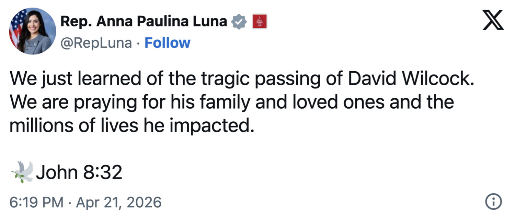The width and height of the screenshot is (515, 219).
Task: Click the X logo icon
Action: pos(493,20)
